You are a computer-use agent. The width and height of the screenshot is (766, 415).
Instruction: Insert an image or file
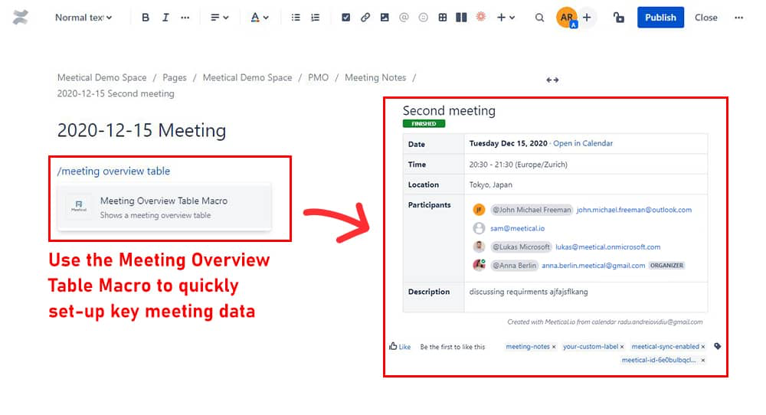coord(385,18)
